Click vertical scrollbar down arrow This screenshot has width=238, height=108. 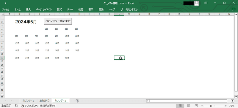pyautogui.click(x=236, y=97)
